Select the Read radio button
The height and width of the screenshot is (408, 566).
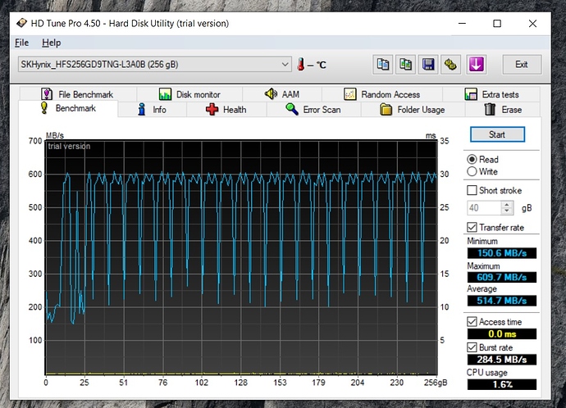[x=472, y=159]
